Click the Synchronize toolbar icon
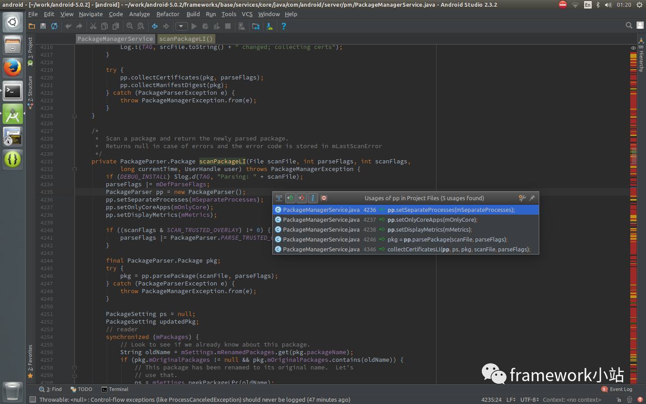The height and width of the screenshot is (404, 646). (x=54, y=26)
